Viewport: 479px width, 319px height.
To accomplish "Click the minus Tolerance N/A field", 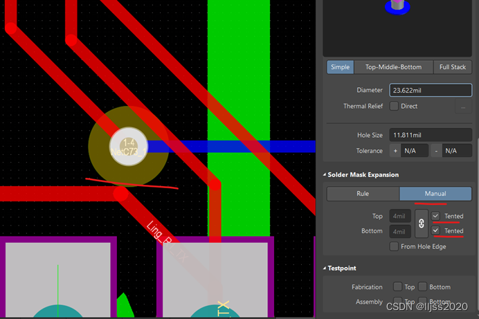I will point(456,151).
